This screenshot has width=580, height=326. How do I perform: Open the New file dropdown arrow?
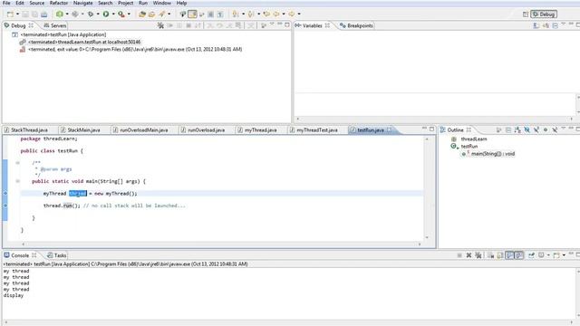pyautogui.click(x=17, y=14)
